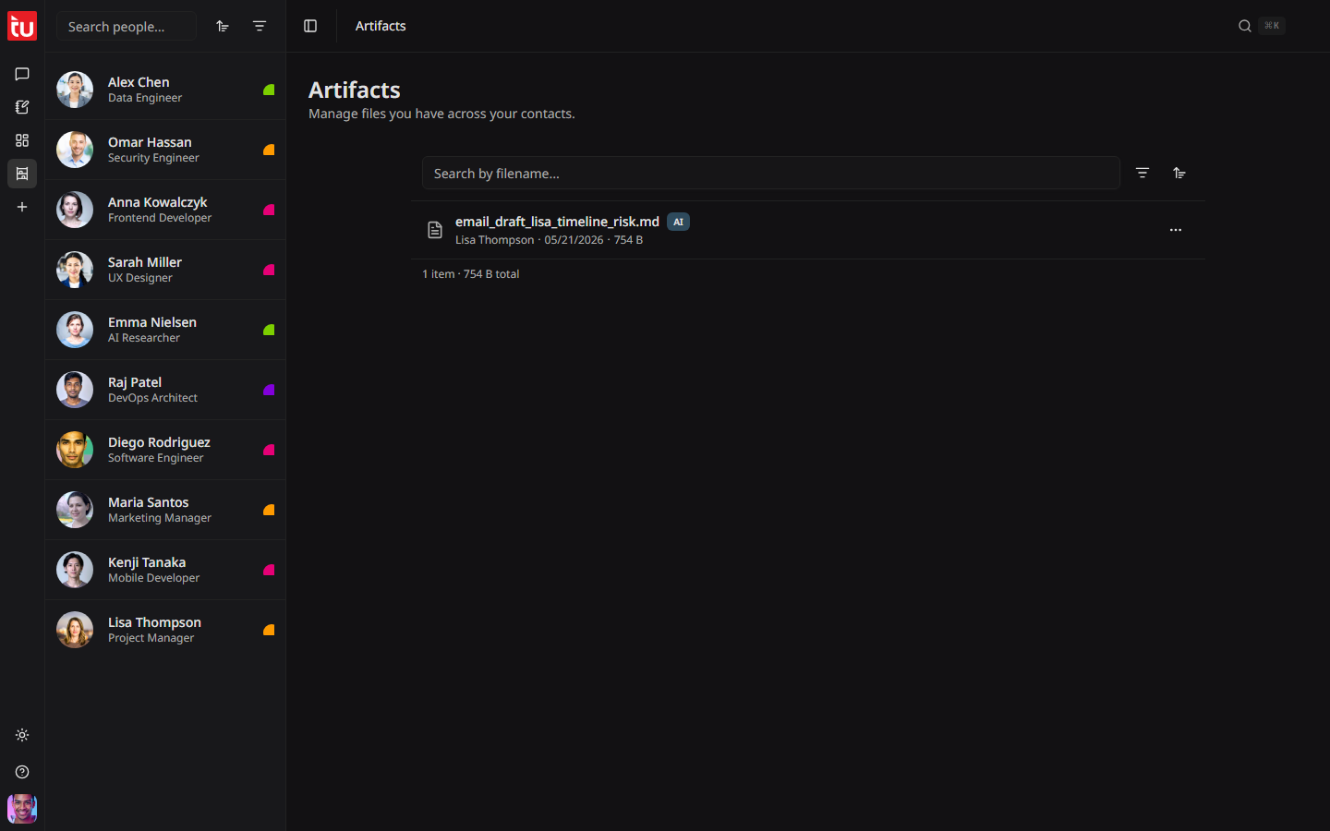Filter the people list
The width and height of the screenshot is (1330, 831).
pos(260,26)
